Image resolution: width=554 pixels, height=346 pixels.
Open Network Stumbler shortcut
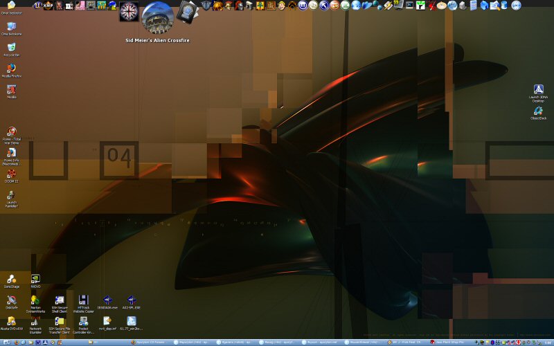[35, 321]
